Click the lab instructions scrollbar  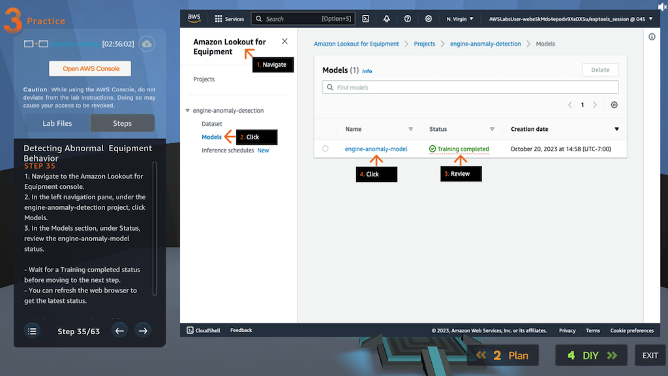pyautogui.click(x=155, y=228)
